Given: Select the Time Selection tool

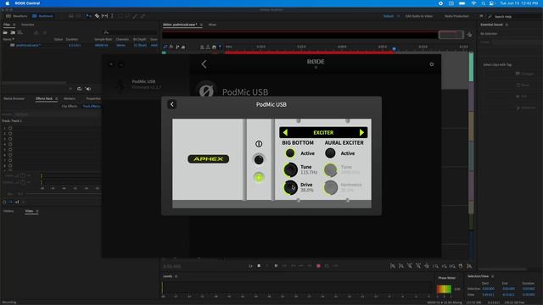Looking at the screenshot, I should 112,16.
